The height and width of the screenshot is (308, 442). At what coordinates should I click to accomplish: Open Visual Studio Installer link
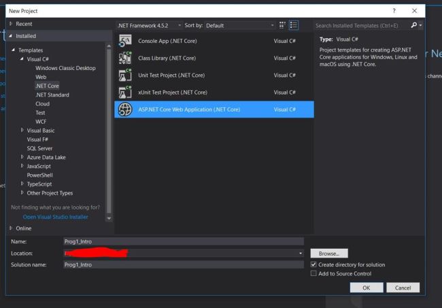[x=56, y=217]
